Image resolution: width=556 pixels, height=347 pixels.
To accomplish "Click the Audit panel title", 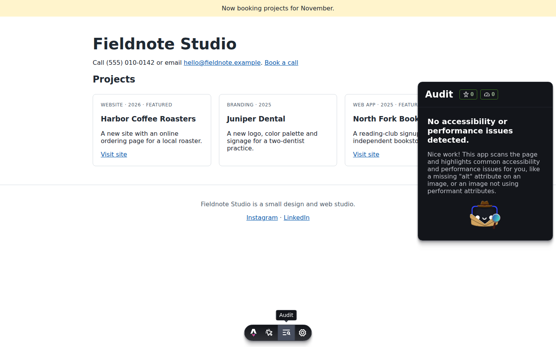I will click(x=439, y=94).
